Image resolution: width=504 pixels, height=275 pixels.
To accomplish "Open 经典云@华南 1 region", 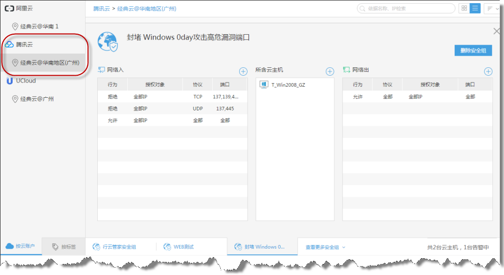I will point(43,26).
